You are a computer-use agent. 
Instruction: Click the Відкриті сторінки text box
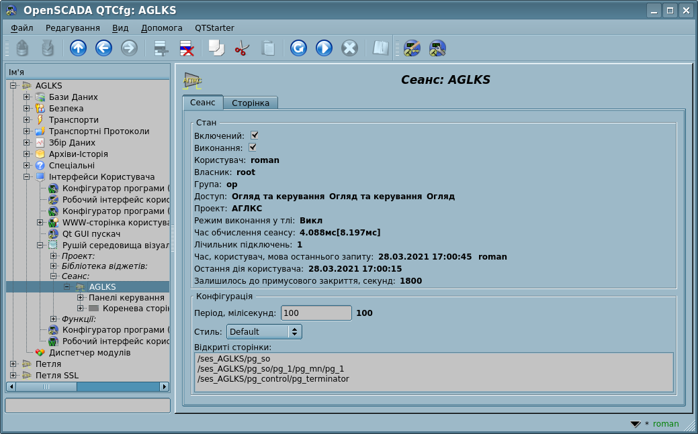(x=434, y=372)
